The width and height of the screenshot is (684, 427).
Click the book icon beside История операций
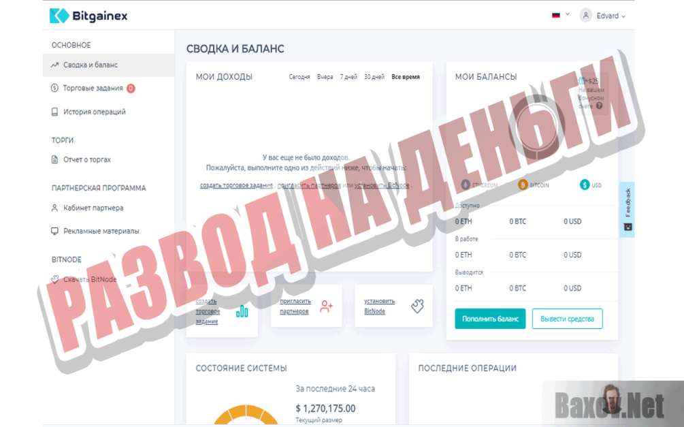(x=54, y=112)
